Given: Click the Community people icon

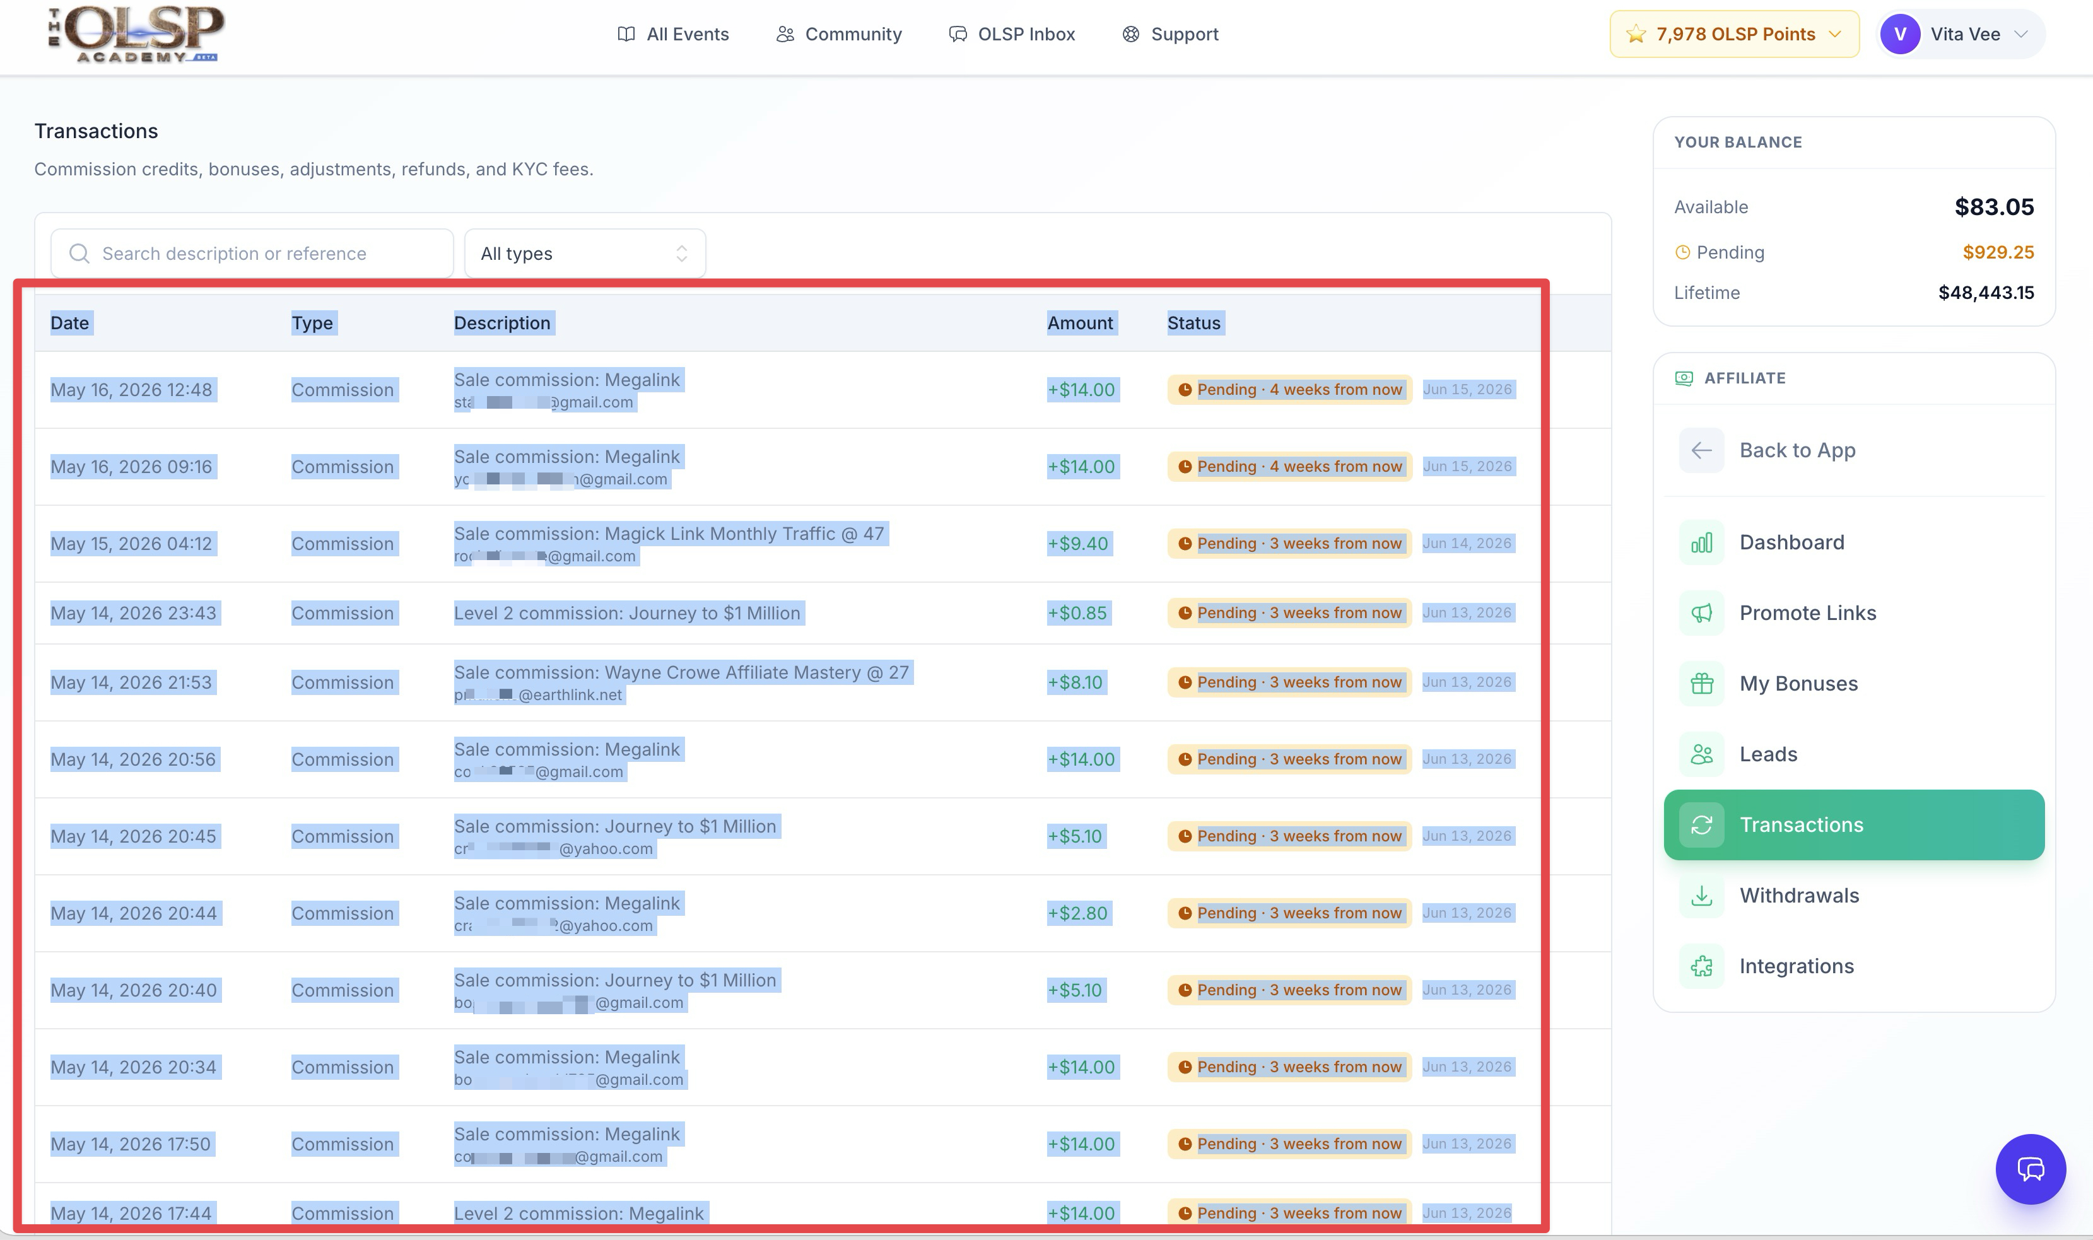Looking at the screenshot, I should pyautogui.click(x=785, y=34).
